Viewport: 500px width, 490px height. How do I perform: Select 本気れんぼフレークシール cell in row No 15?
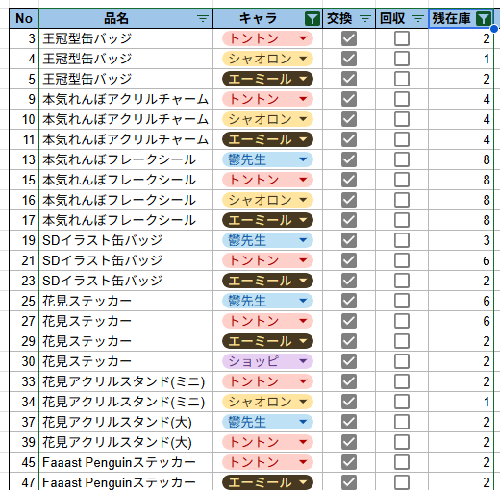pyautogui.click(x=126, y=180)
